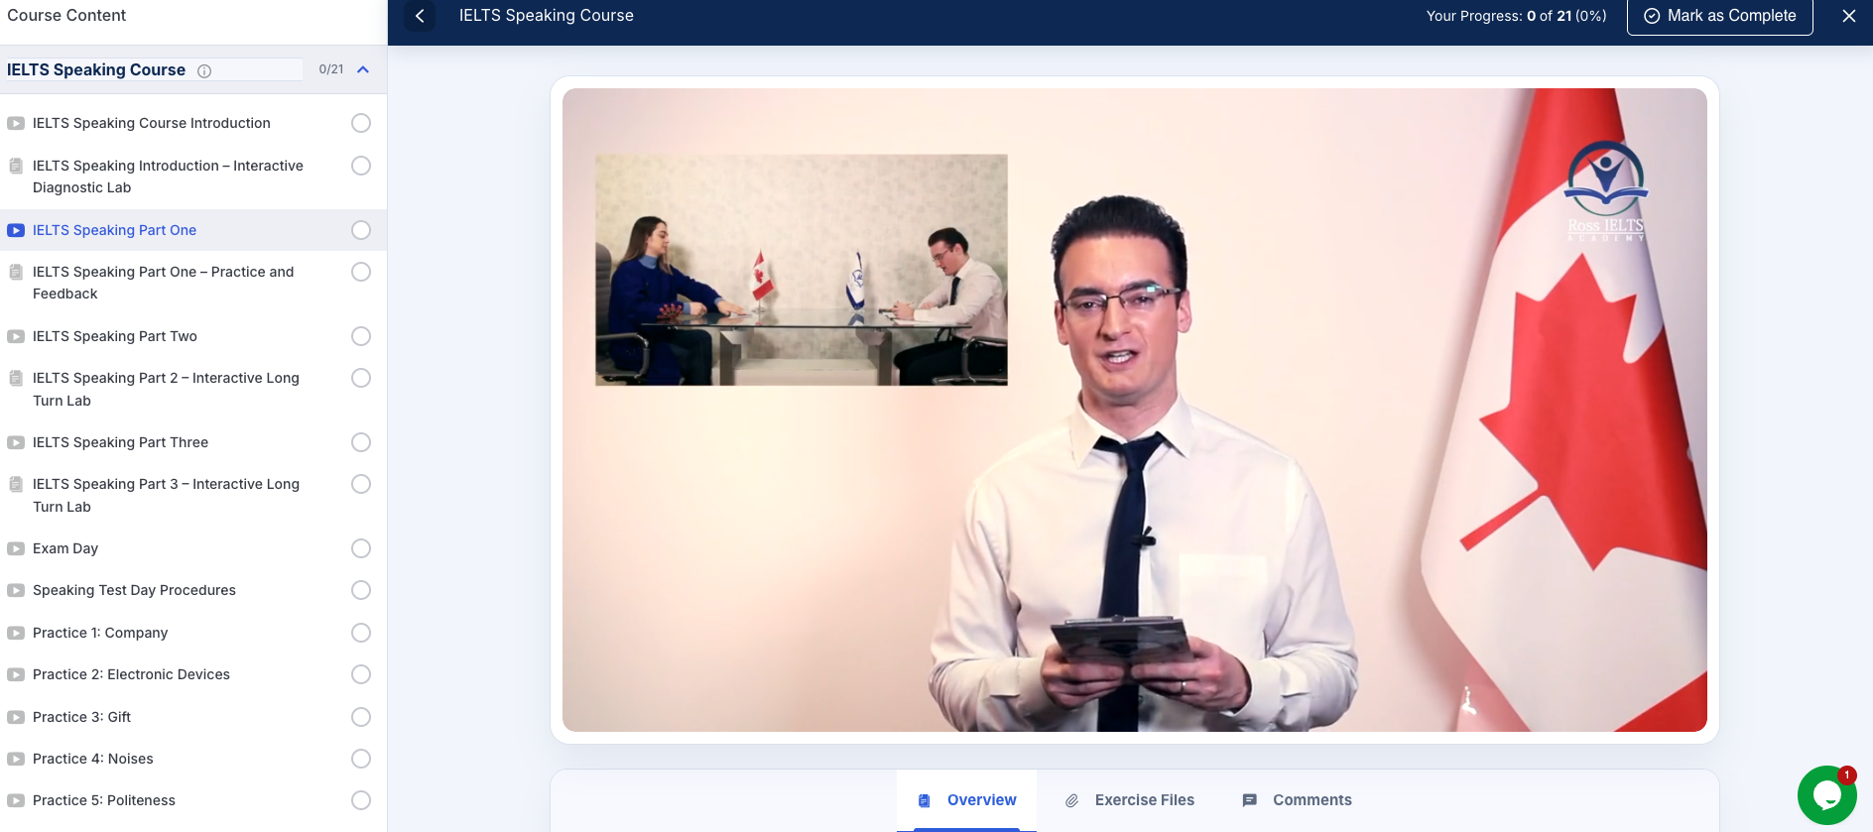The width and height of the screenshot is (1873, 832).
Task: Click the info icon next to IELTS Speaking Course
Action: tap(204, 71)
